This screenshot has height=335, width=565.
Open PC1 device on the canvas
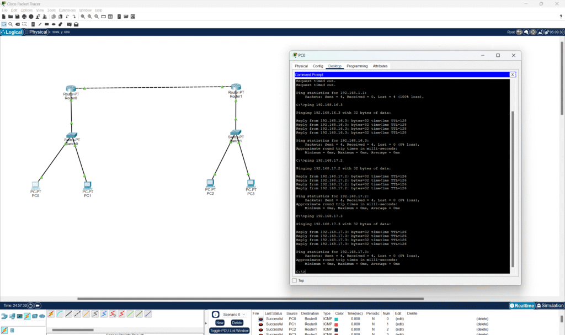tap(87, 185)
